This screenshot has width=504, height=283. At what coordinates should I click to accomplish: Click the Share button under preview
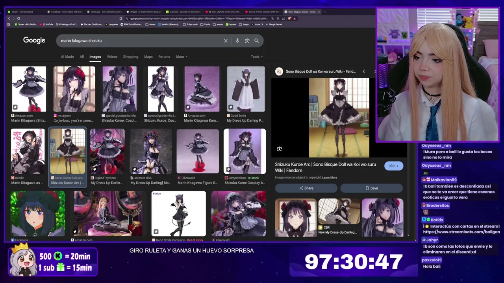click(306, 188)
